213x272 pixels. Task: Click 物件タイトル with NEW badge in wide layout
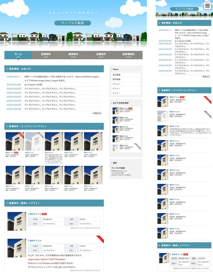click(x=35, y=214)
